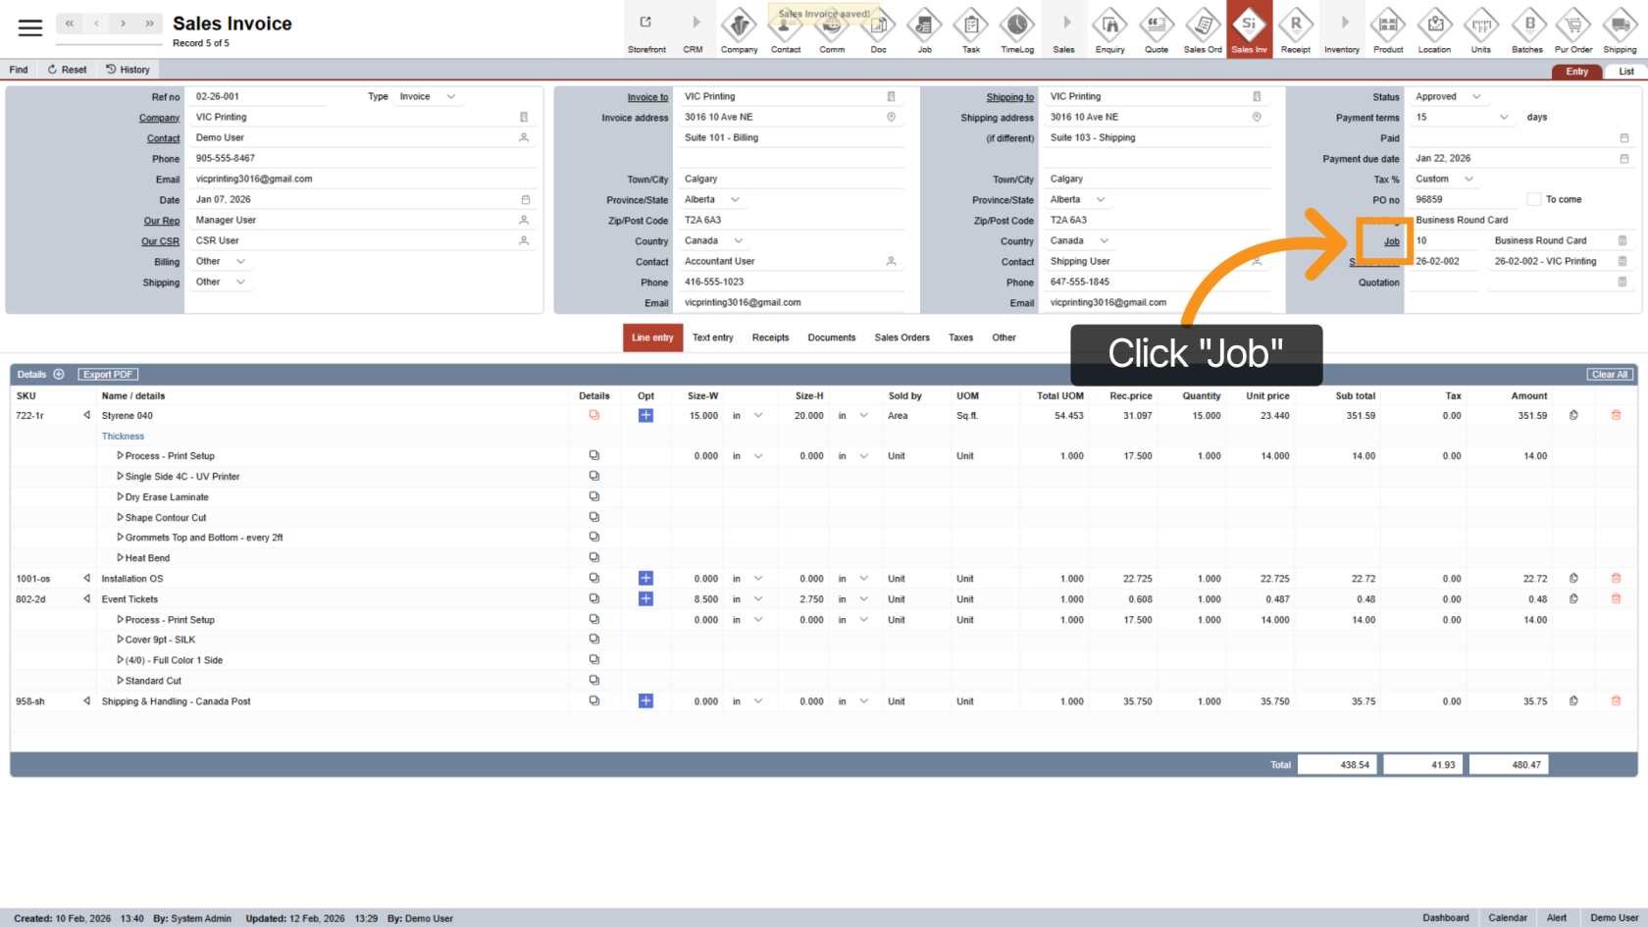
Task: Click the PO no input field
Action: pos(1464,200)
